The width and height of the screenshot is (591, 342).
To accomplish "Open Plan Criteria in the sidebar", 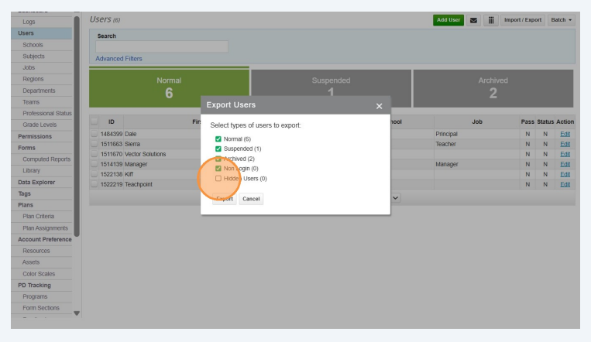I will click(x=39, y=217).
